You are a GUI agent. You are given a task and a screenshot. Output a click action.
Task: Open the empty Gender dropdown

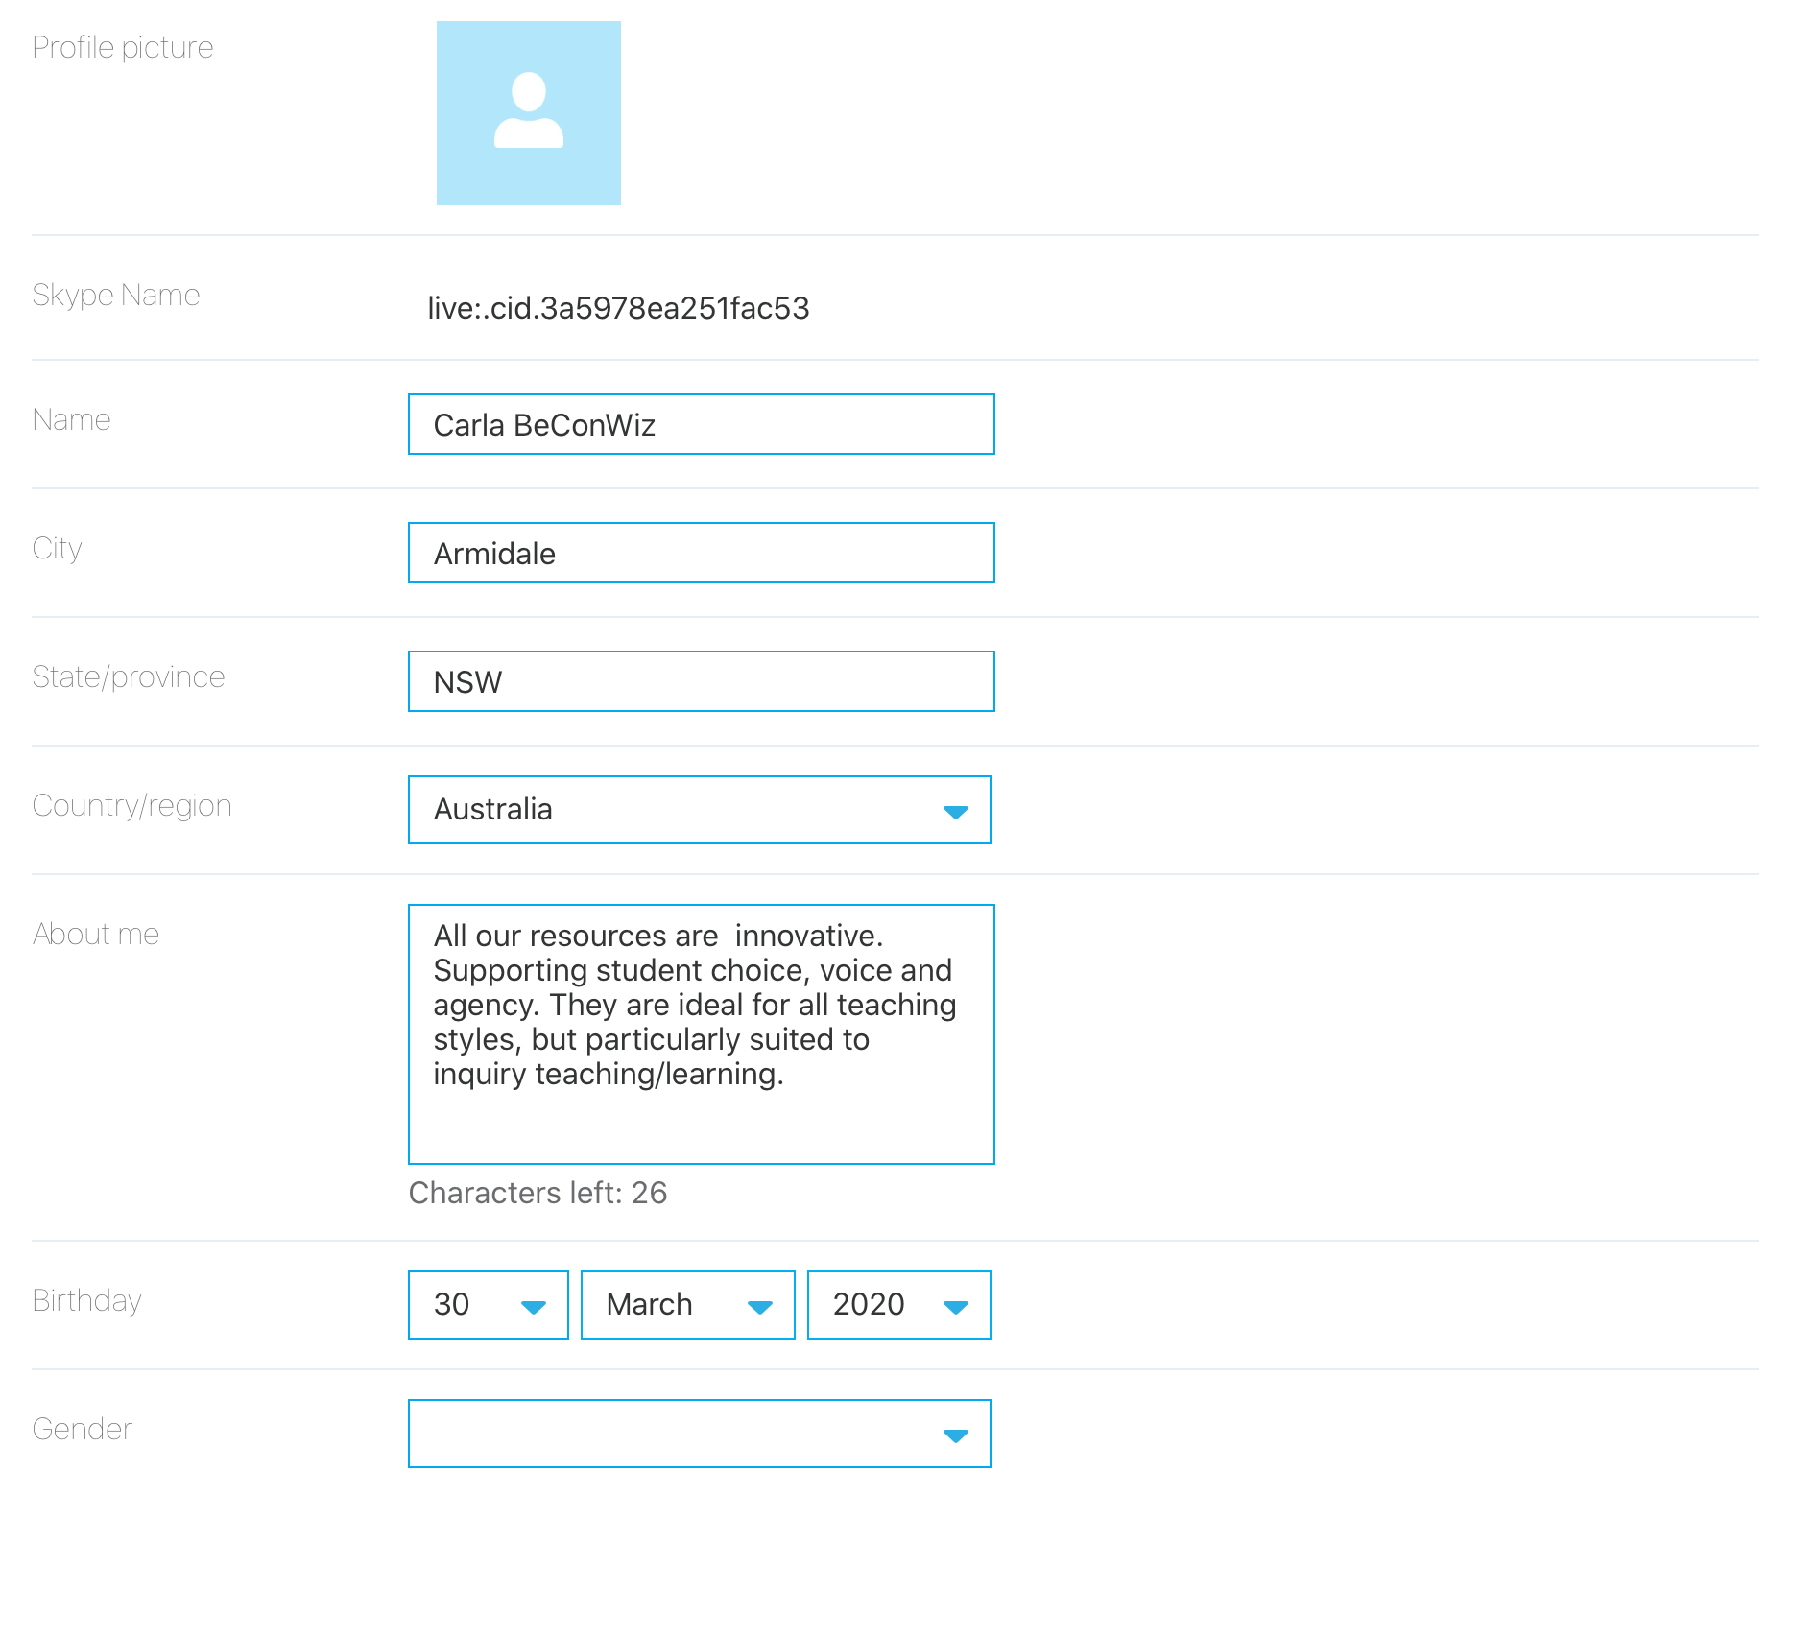700,1434
